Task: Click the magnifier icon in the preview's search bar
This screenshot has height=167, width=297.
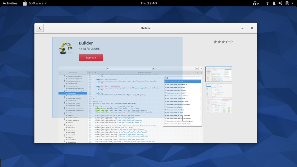Action: [108, 68]
